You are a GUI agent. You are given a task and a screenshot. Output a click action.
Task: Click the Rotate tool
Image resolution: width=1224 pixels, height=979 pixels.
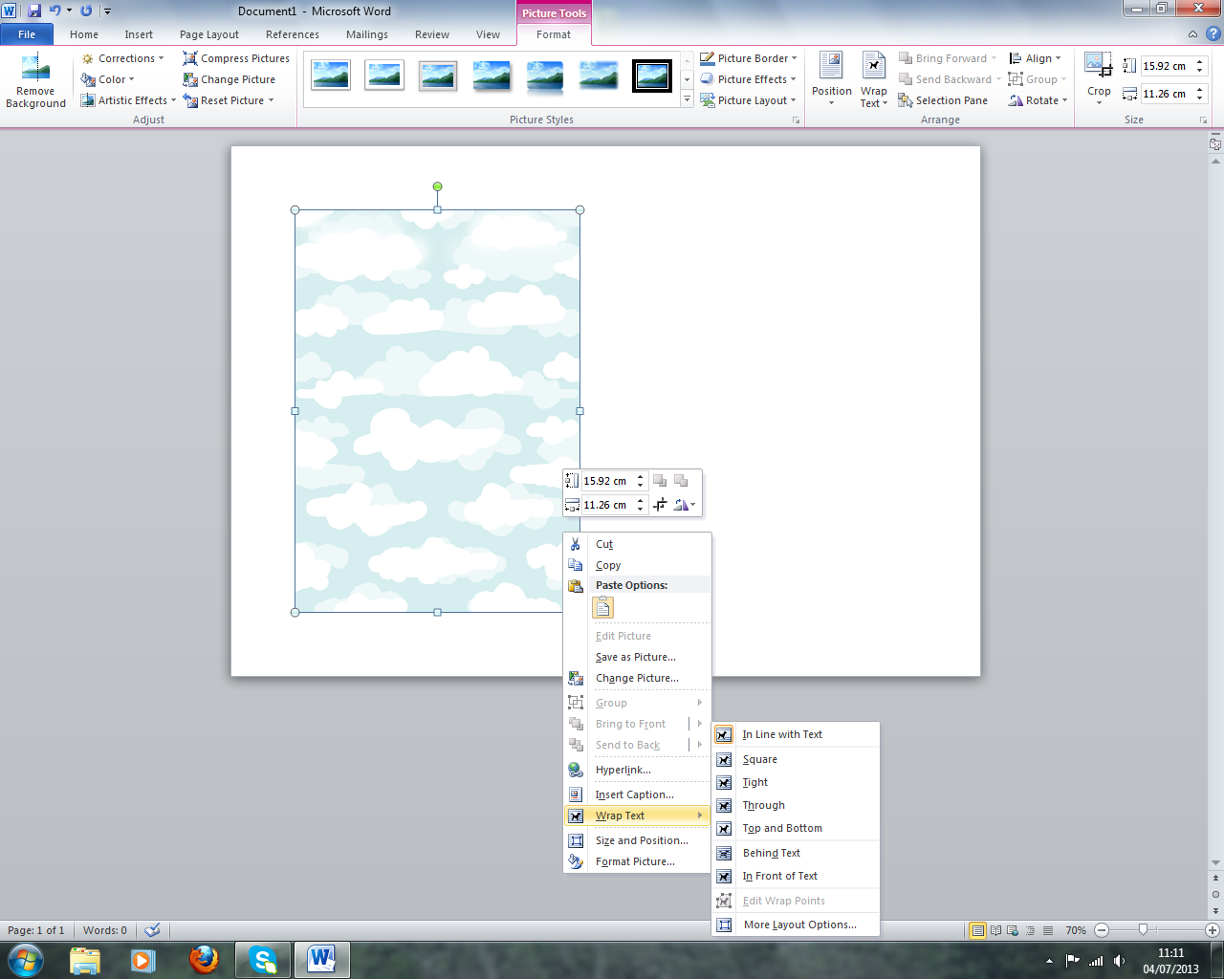1038,100
